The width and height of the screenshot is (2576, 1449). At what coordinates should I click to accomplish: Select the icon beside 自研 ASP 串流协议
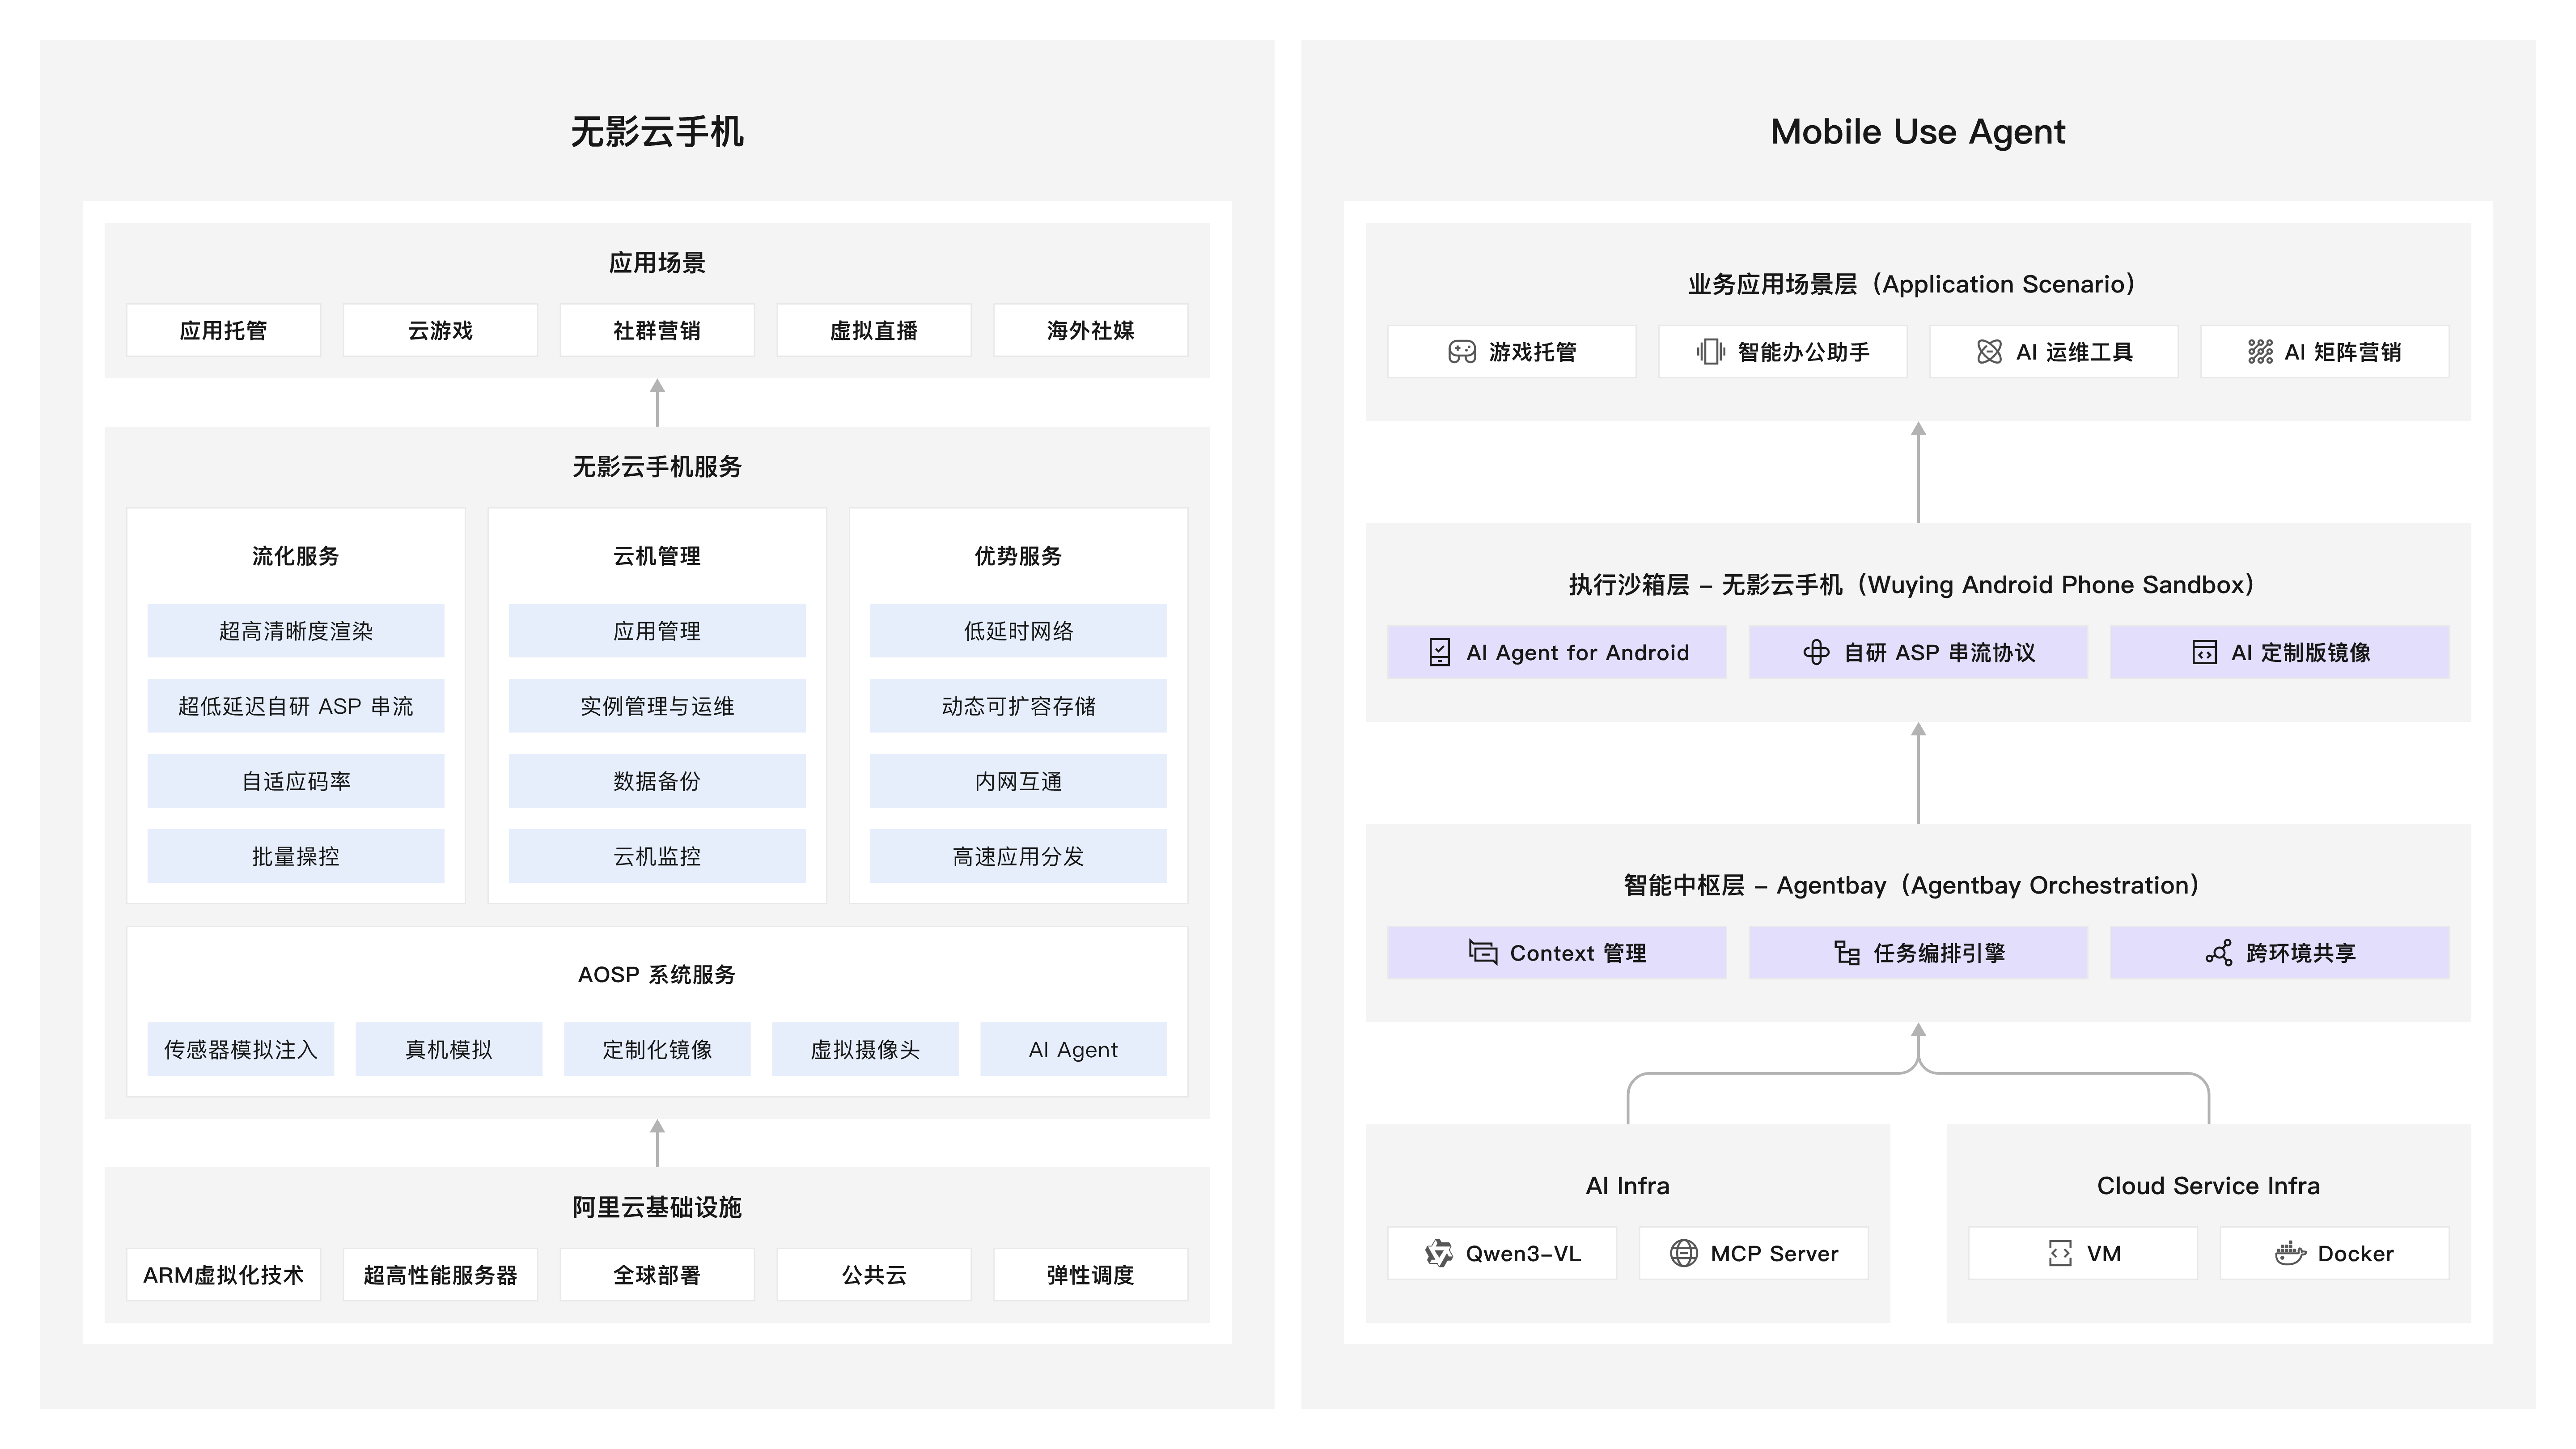[x=1816, y=653]
